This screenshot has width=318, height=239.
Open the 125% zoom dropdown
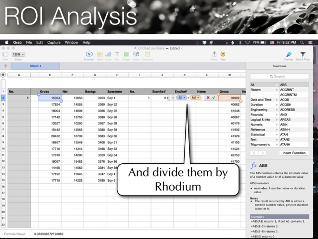[x=19, y=54]
